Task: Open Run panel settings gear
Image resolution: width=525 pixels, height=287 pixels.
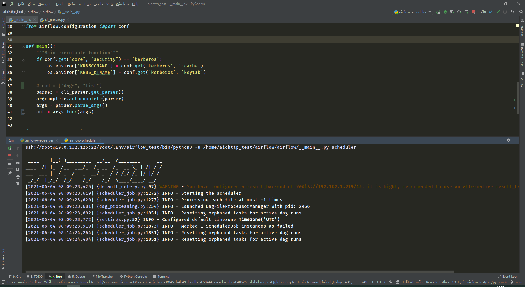Action: click(509, 140)
